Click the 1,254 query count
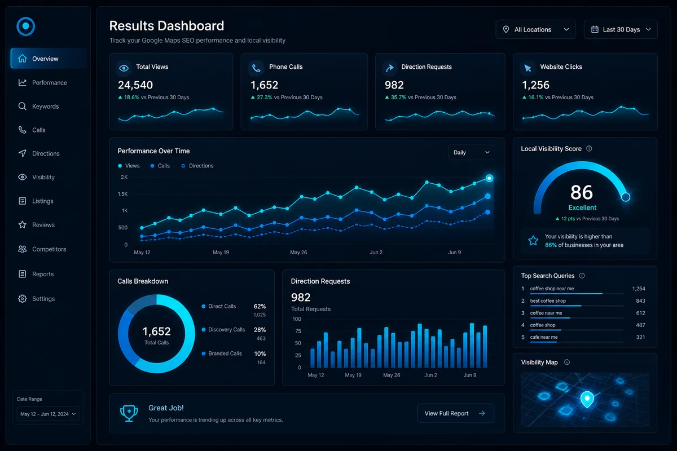 tap(639, 289)
